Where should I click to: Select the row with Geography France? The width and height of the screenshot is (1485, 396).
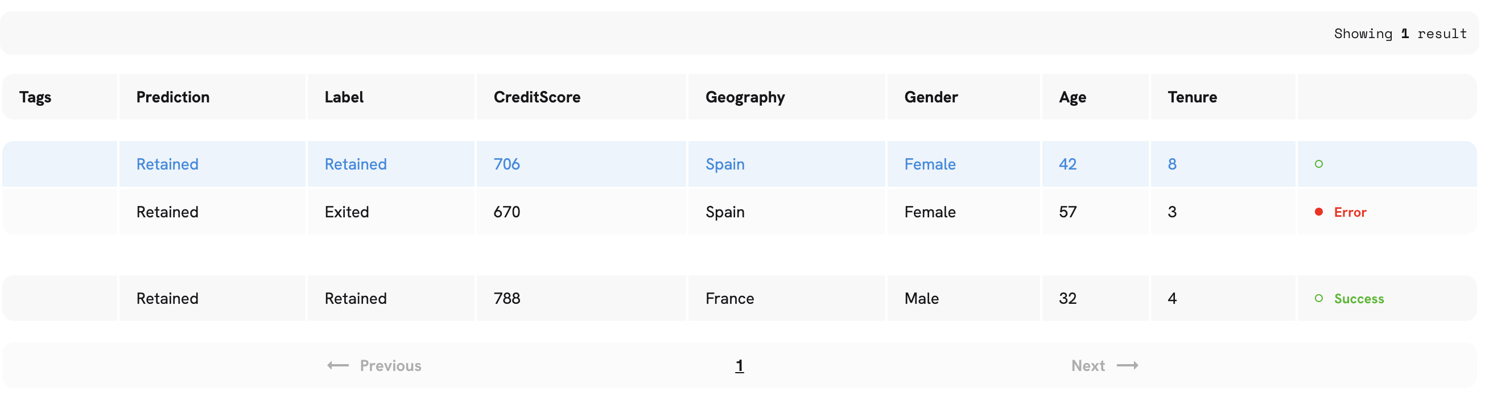(x=740, y=298)
